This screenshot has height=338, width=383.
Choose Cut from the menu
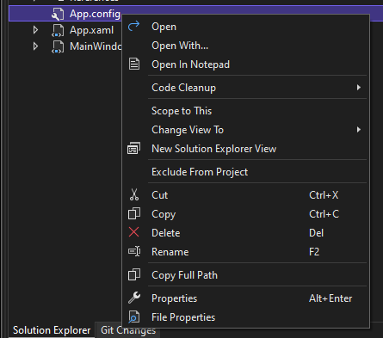coord(246,195)
